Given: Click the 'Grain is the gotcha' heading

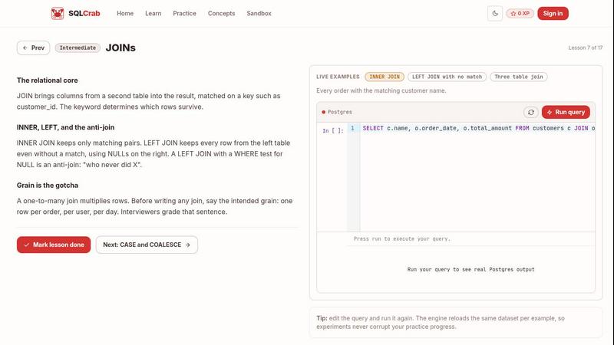Looking at the screenshot, I should 48,185.
